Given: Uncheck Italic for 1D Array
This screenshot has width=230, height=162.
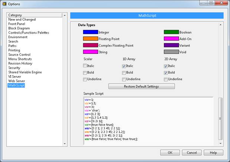Looking at the screenshot, I should coord(124,66).
